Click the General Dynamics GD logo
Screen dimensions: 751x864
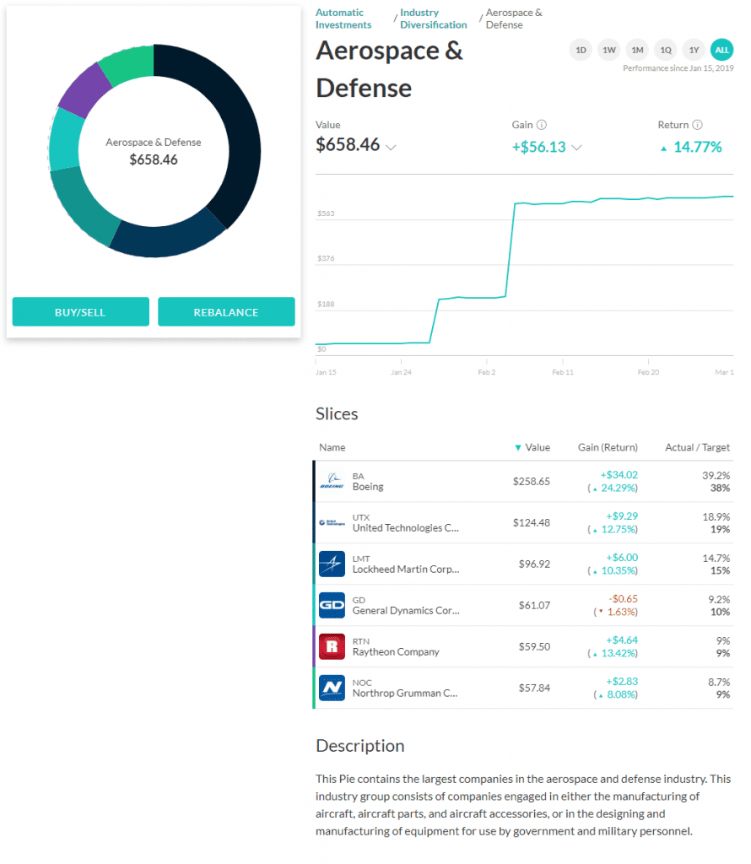pyautogui.click(x=332, y=605)
